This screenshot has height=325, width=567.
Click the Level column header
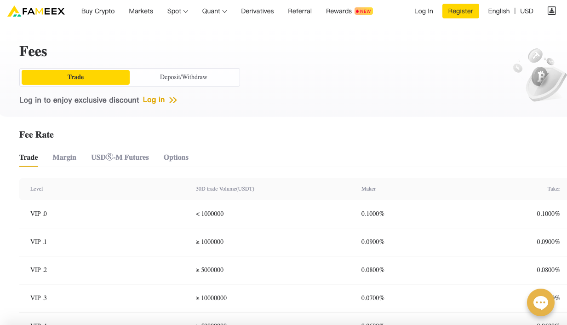click(37, 189)
